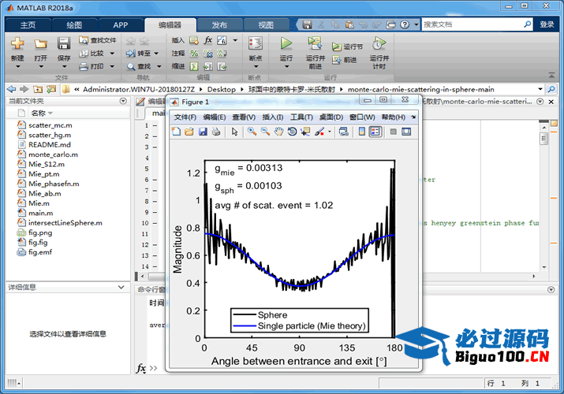Toggle Insert Colorbar in figure toolbar
Image resolution: width=564 pixels, height=394 pixels.
point(362,132)
